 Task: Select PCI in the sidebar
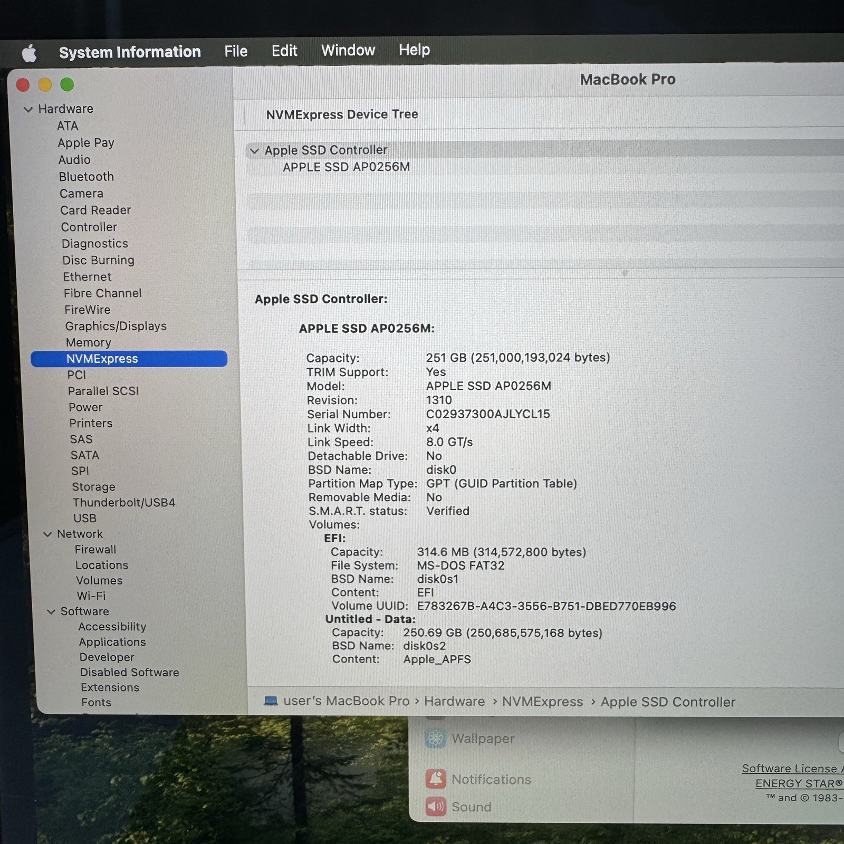coord(76,375)
